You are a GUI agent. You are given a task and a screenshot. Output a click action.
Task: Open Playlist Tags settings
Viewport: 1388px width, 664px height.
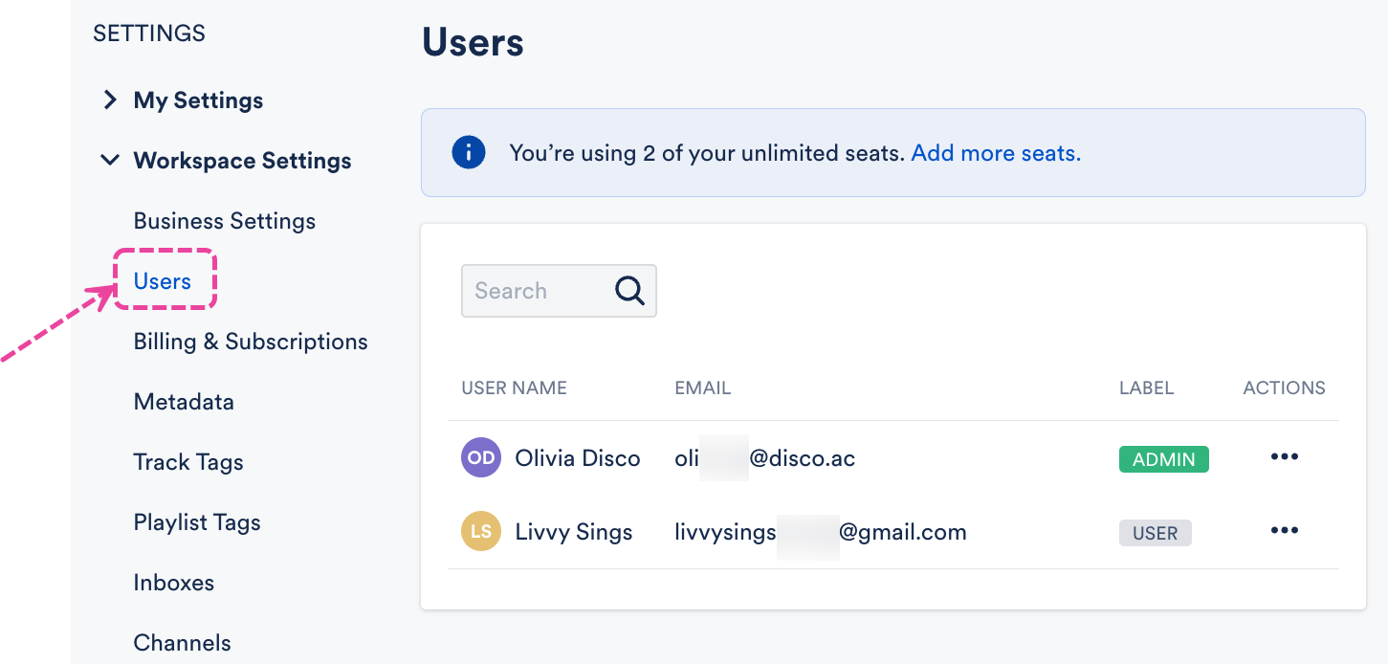pyautogui.click(x=197, y=522)
